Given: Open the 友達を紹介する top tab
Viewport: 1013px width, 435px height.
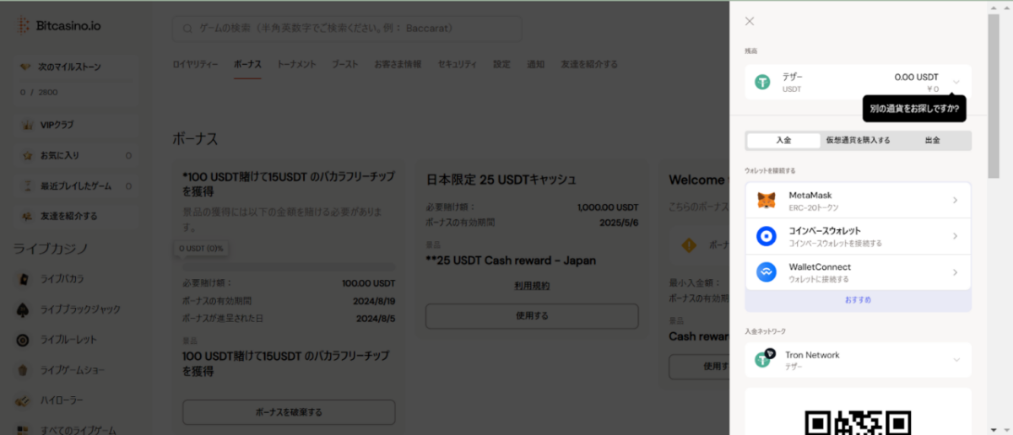Looking at the screenshot, I should (589, 64).
